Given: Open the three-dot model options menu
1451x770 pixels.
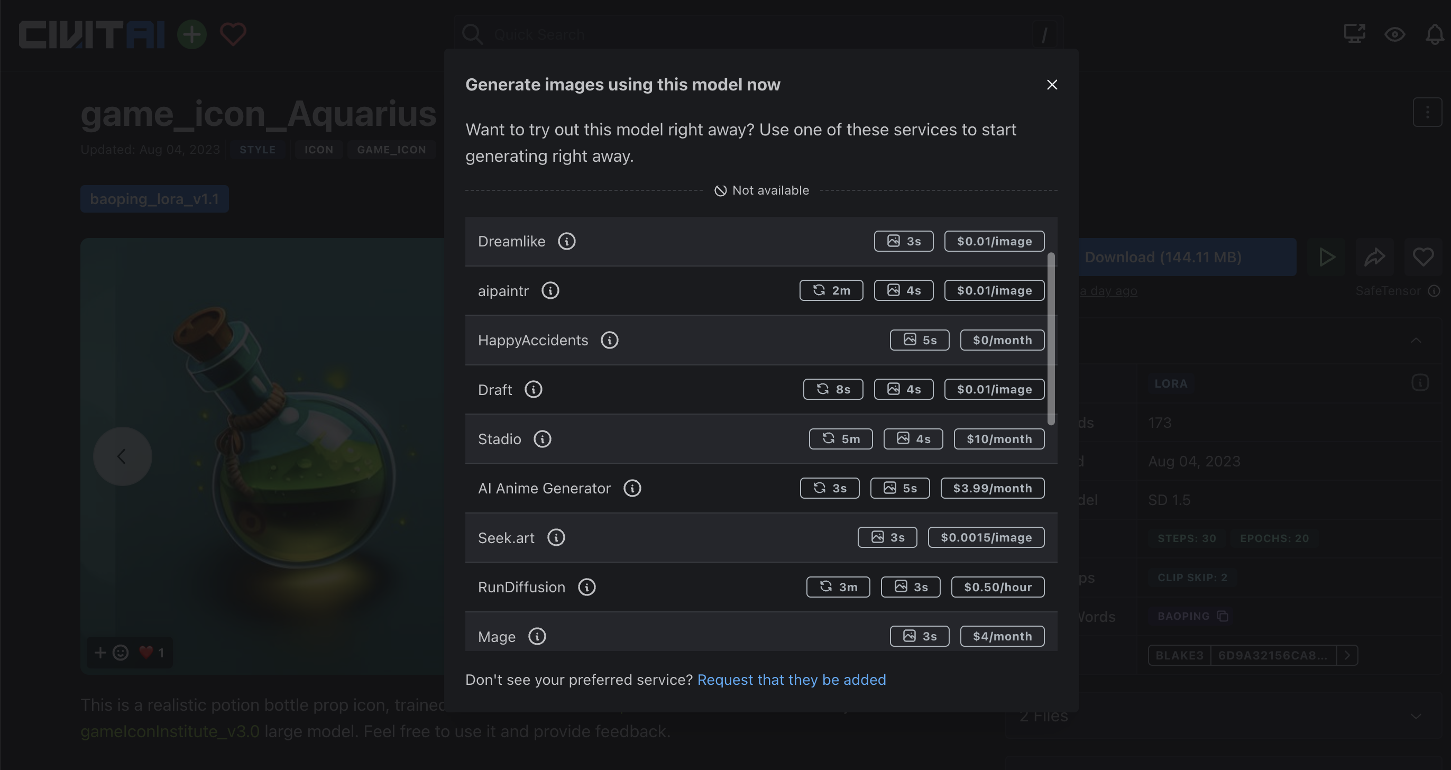Looking at the screenshot, I should point(1427,112).
